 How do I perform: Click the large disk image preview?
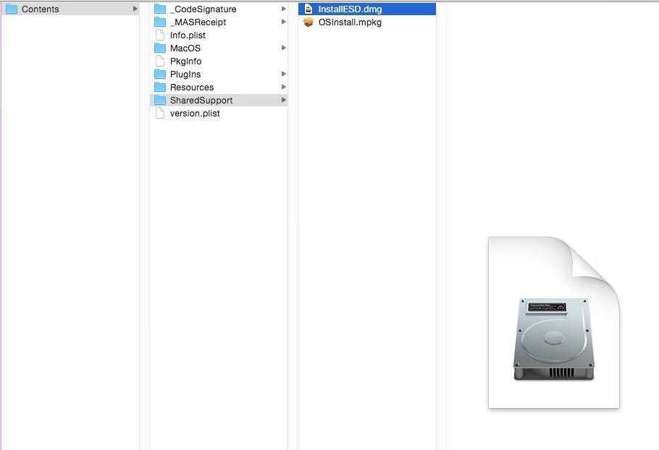click(553, 322)
